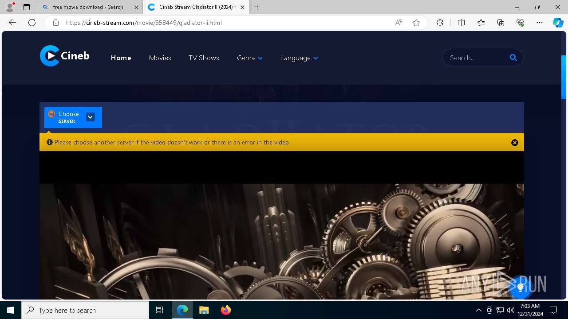This screenshot has width=568, height=319.
Task: Expand the Language dropdown
Action: tap(299, 58)
